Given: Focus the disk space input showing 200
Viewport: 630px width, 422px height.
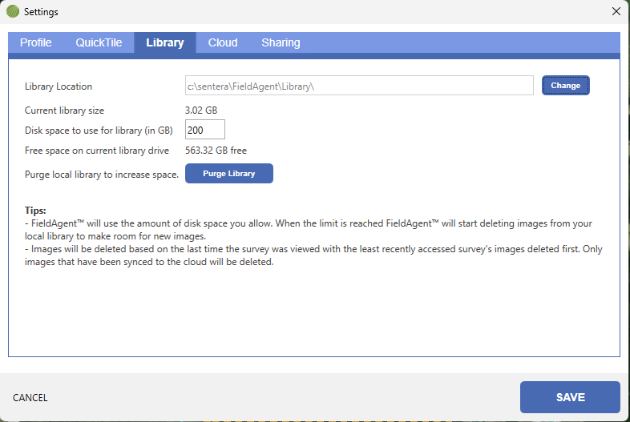Looking at the screenshot, I should coord(205,130).
